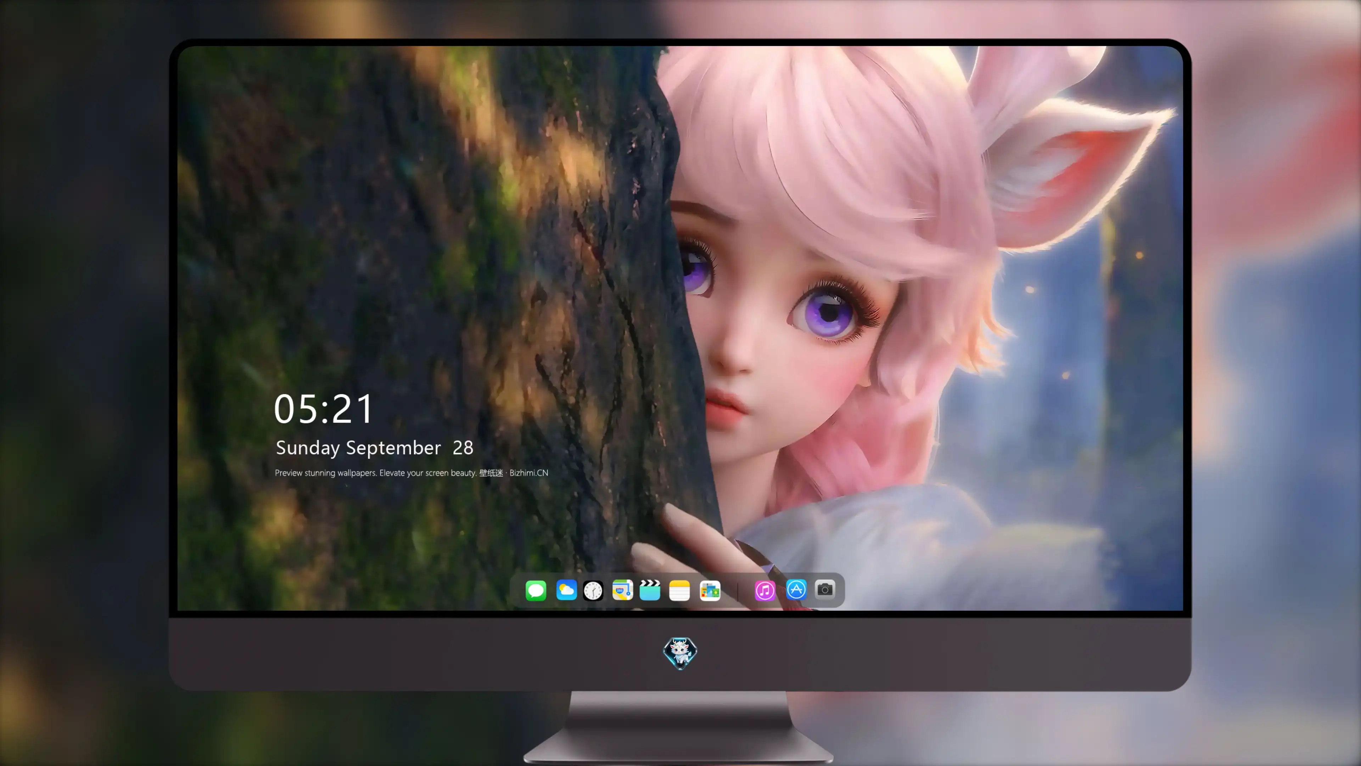Open the Weather app in the dock
This screenshot has height=766, width=1361.
tap(566, 590)
